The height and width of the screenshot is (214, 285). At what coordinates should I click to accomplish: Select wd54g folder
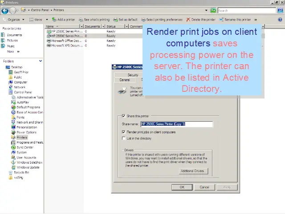tap(16, 177)
